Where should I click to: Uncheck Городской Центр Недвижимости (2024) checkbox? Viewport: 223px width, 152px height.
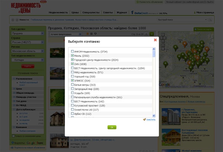[x=72, y=60]
